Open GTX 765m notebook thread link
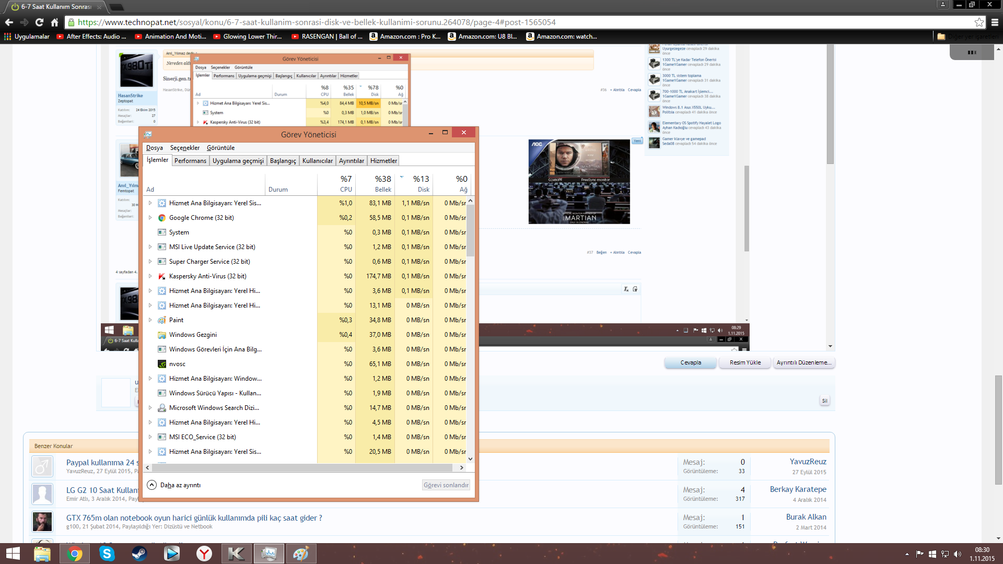The width and height of the screenshot is (1003, 564). (x=194, y=518)
